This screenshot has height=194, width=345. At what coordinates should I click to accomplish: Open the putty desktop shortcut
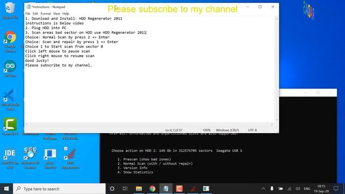(50, 158)
